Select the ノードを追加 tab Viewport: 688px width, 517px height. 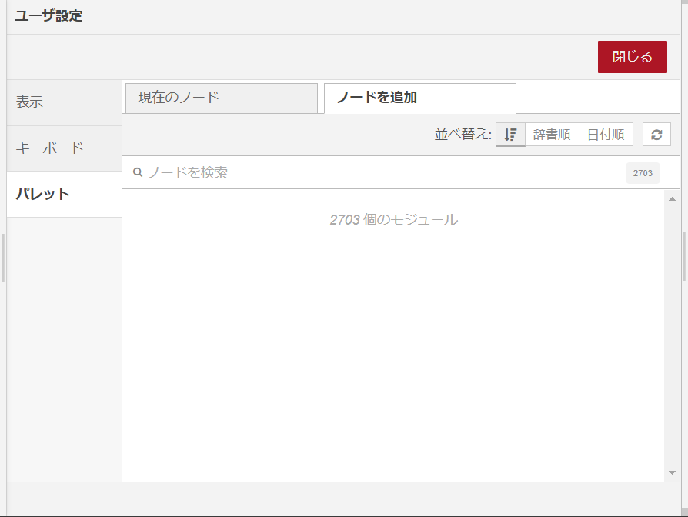pyautogui.click(x=420, y=98)
